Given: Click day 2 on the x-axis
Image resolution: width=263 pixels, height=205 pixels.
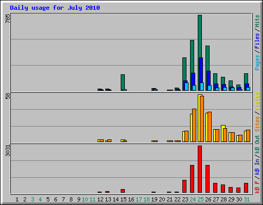Looking at the screenshot, I should 25,199.
